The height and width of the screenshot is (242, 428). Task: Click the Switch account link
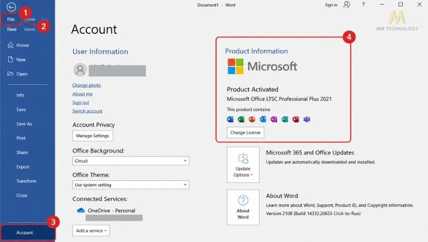click(x=87, y=111)
